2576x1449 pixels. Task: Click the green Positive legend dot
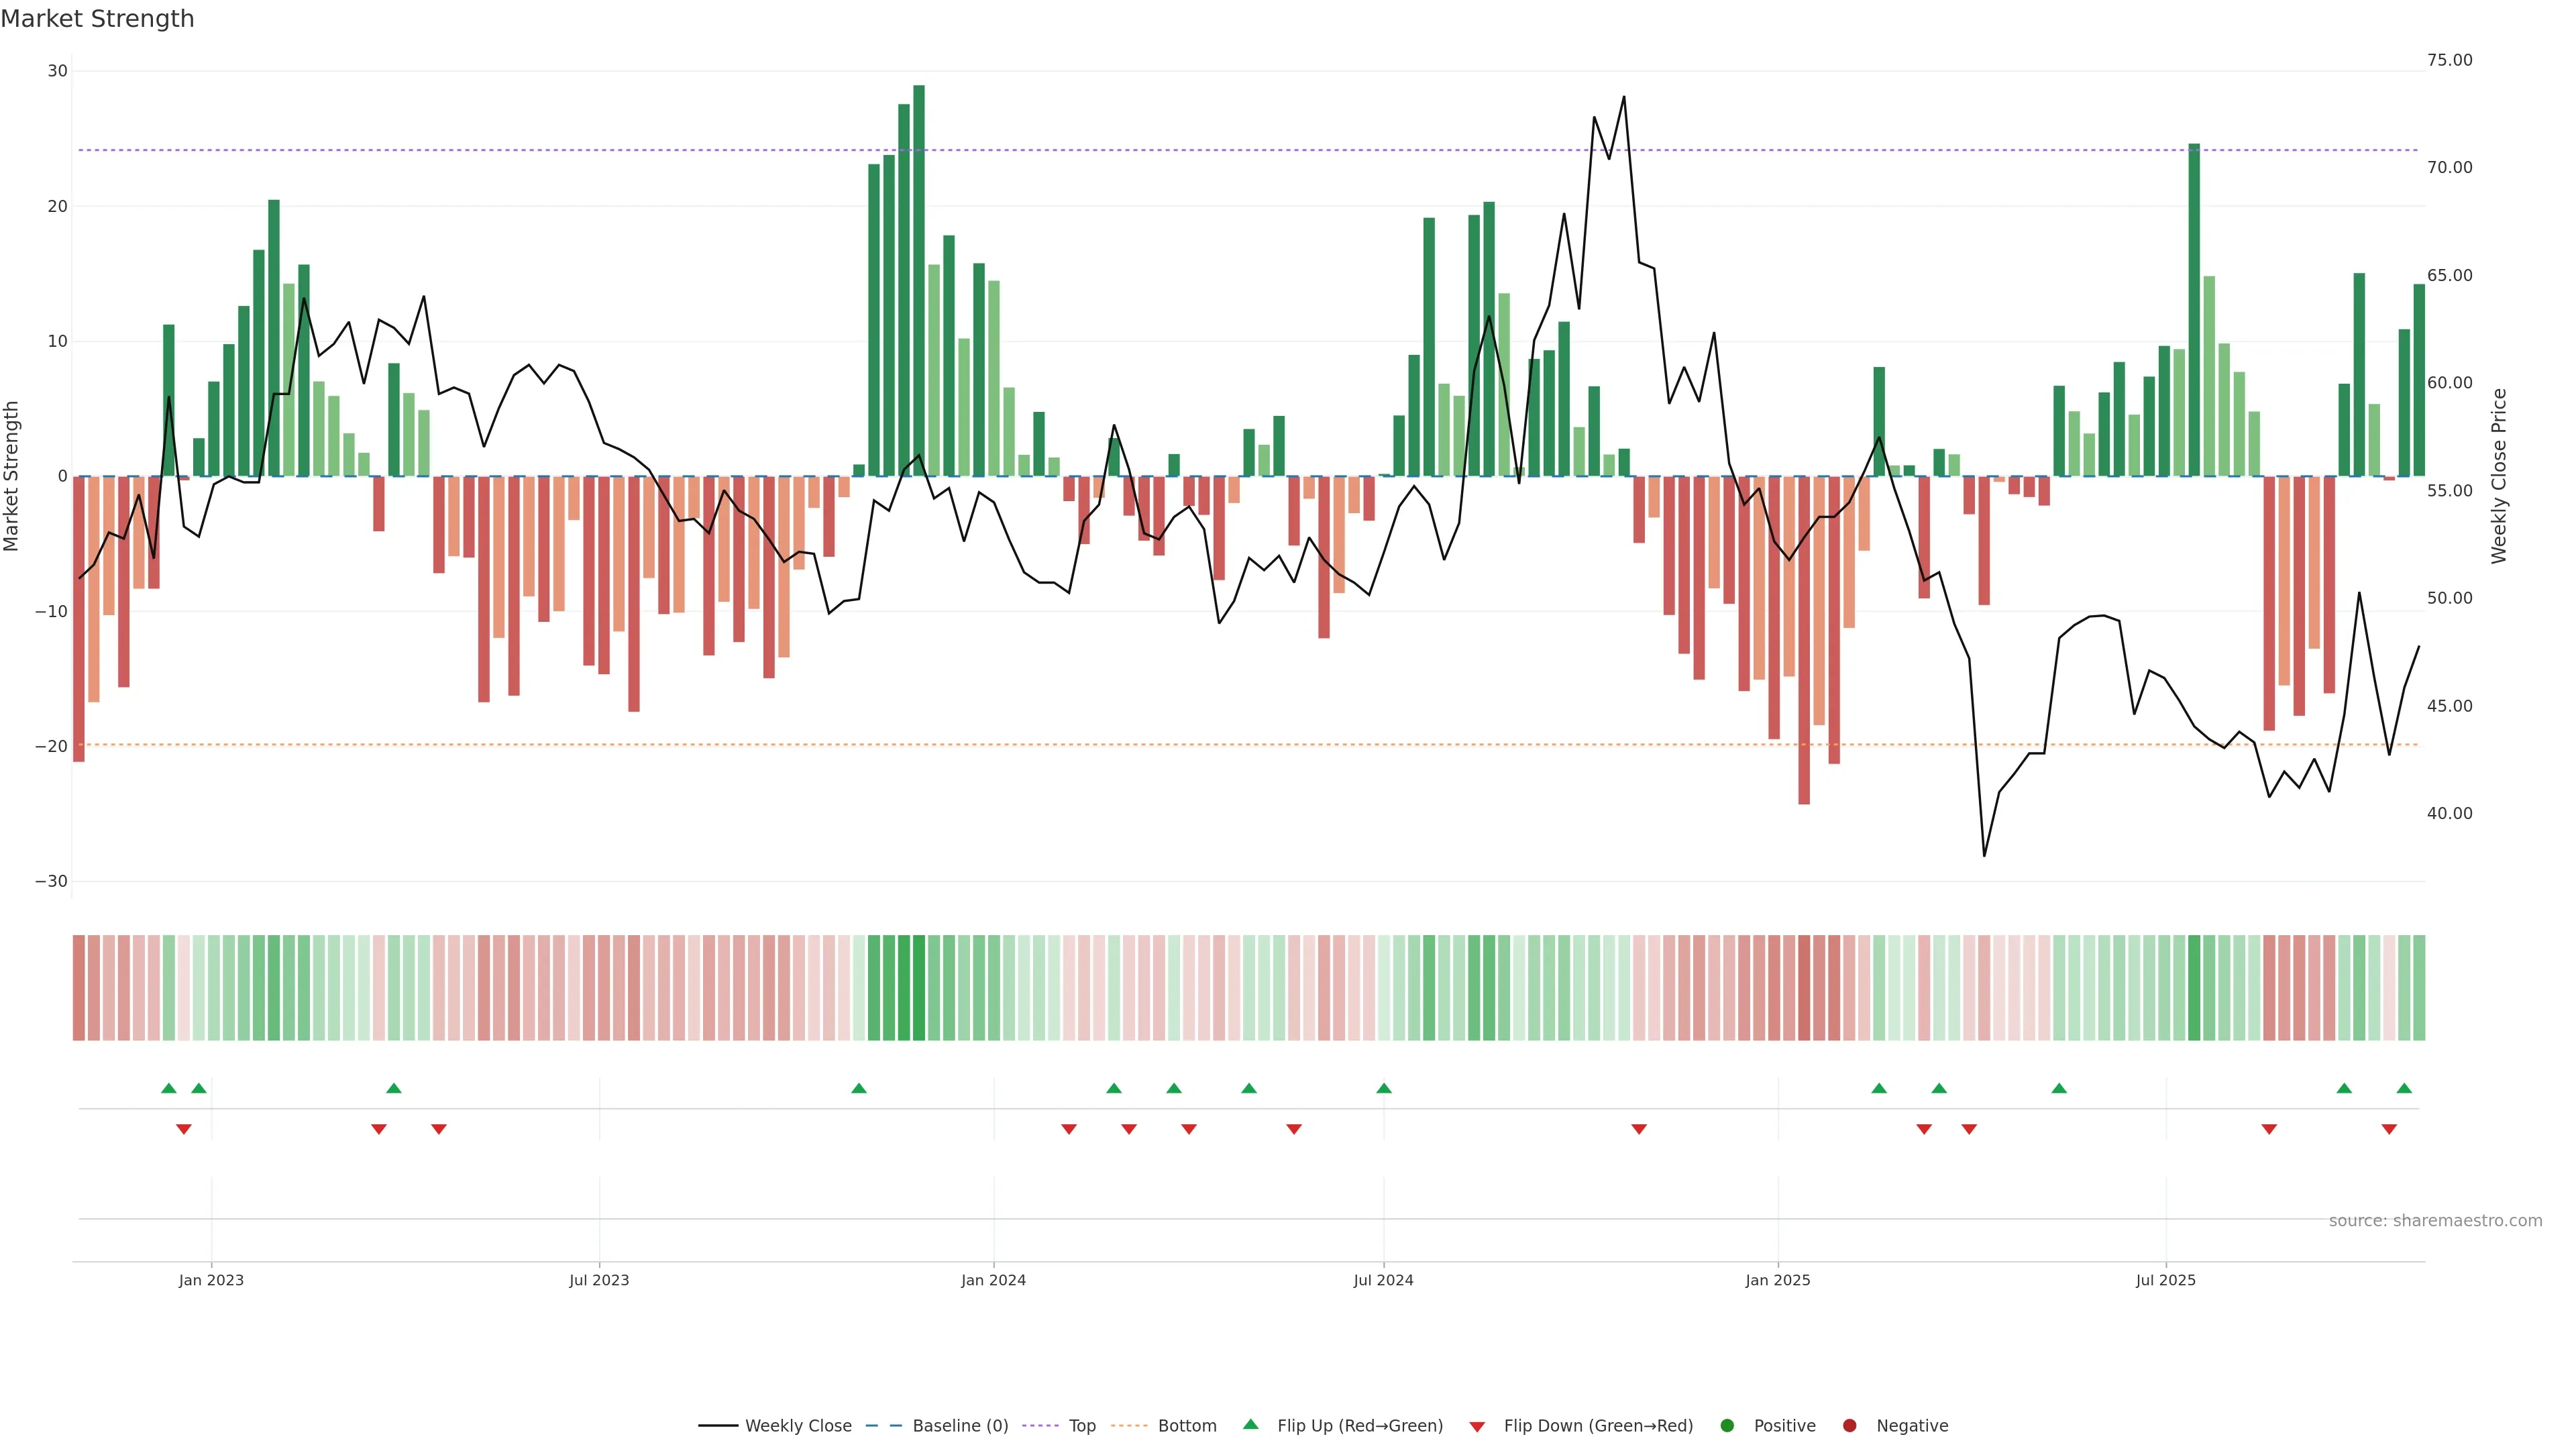1727,1426
